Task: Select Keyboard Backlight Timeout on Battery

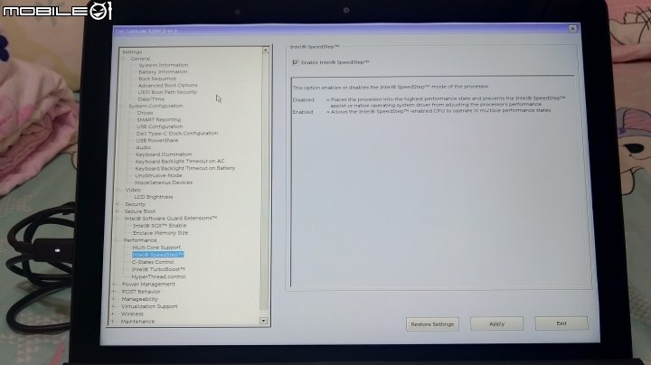Action: (184, 168)
